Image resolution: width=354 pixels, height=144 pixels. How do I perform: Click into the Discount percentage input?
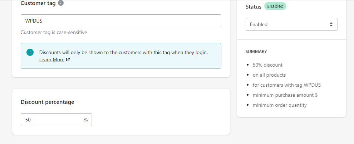[x=52, y=120]
